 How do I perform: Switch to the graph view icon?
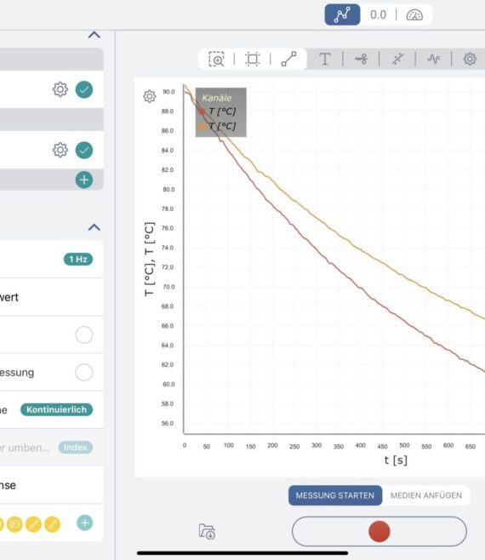tap(342, 15)
